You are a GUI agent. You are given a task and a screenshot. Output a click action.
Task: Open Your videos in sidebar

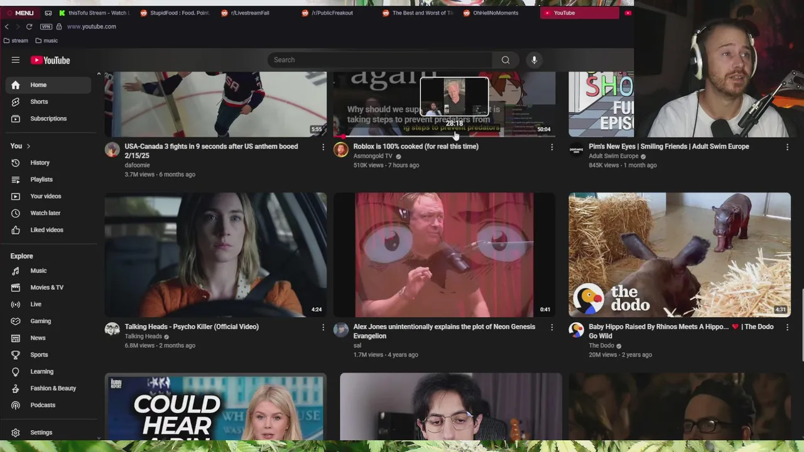[x=48, y=196]
